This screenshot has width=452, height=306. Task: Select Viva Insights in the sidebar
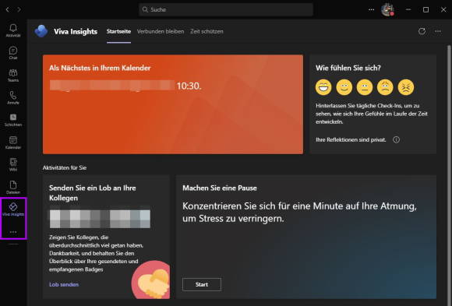[x=13, y=209]
